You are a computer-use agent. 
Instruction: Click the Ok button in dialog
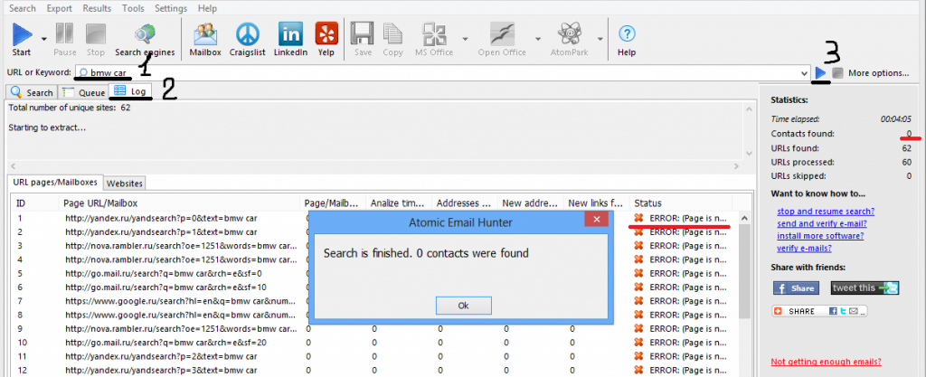pos(463,306)
